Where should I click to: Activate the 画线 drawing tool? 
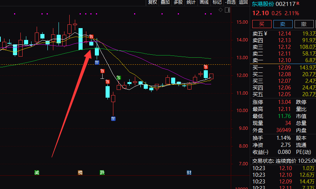point(204,2)
